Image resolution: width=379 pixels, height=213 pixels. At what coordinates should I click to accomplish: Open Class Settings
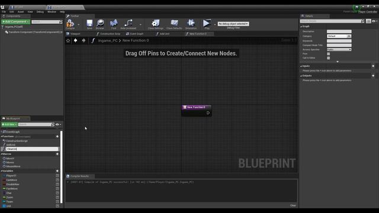pyautogui.click(x=155, y=24)
